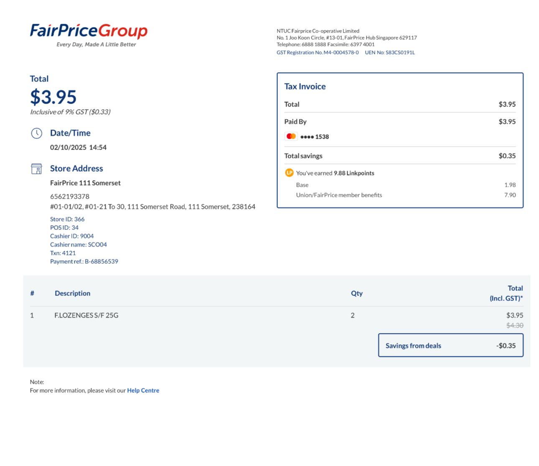Select GST Registration No. M4-0004578-0
Viewport: 539px width, 466px height.
318,53
